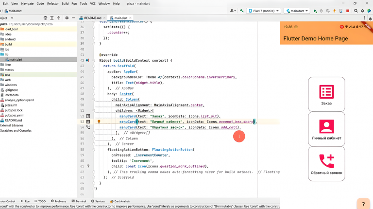Click the Collapse All icon in Project panel

(57, 17)
